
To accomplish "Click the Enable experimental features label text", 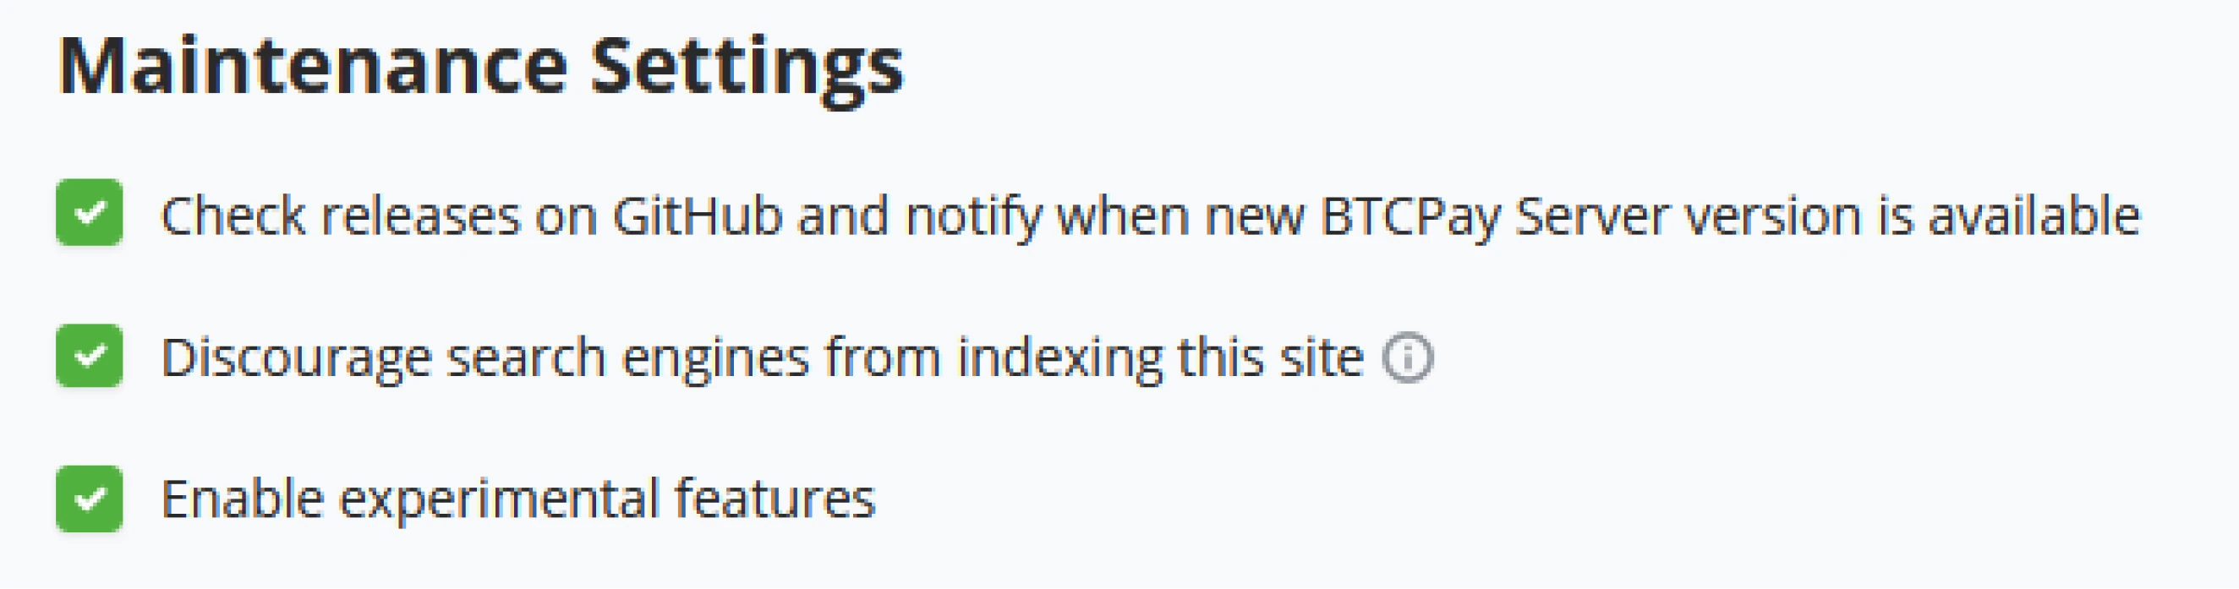I will (x=518, y=499).
